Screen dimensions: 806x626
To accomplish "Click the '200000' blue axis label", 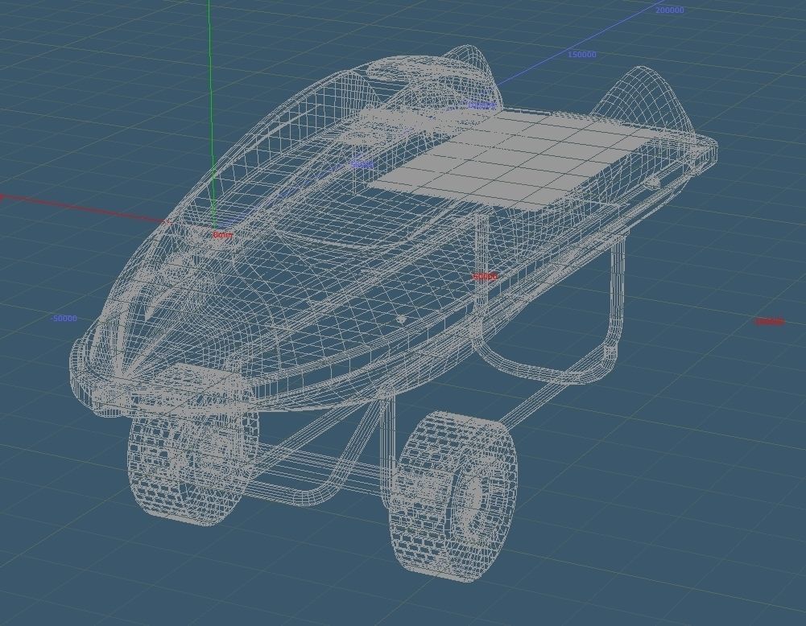I will tap(670, 10).
